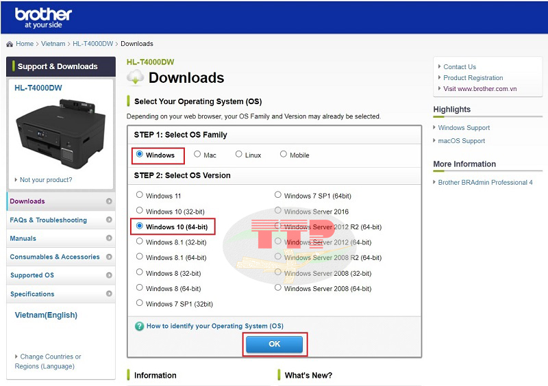Click Change Countries or Regions (Language)
This screenshot has width=548, height=386.
(x=48, y=361)
